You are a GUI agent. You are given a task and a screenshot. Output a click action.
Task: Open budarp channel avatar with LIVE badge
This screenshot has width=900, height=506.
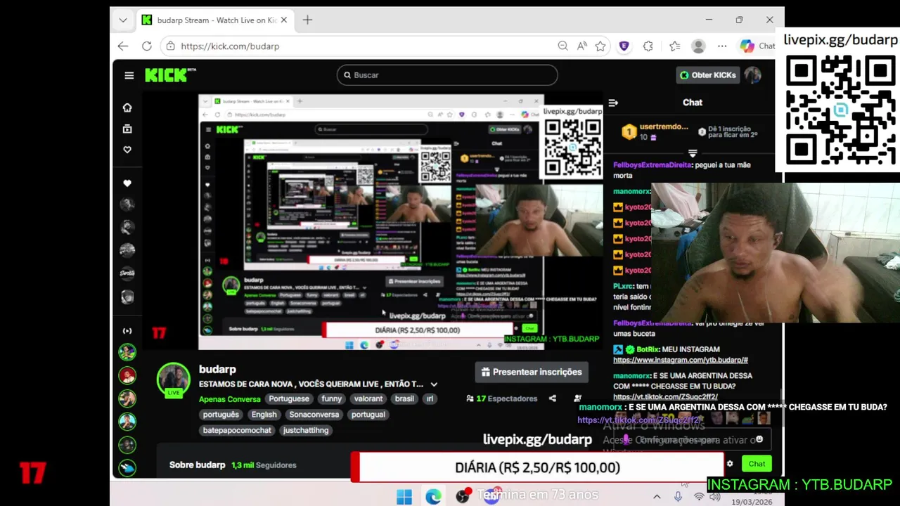[173, 380]
